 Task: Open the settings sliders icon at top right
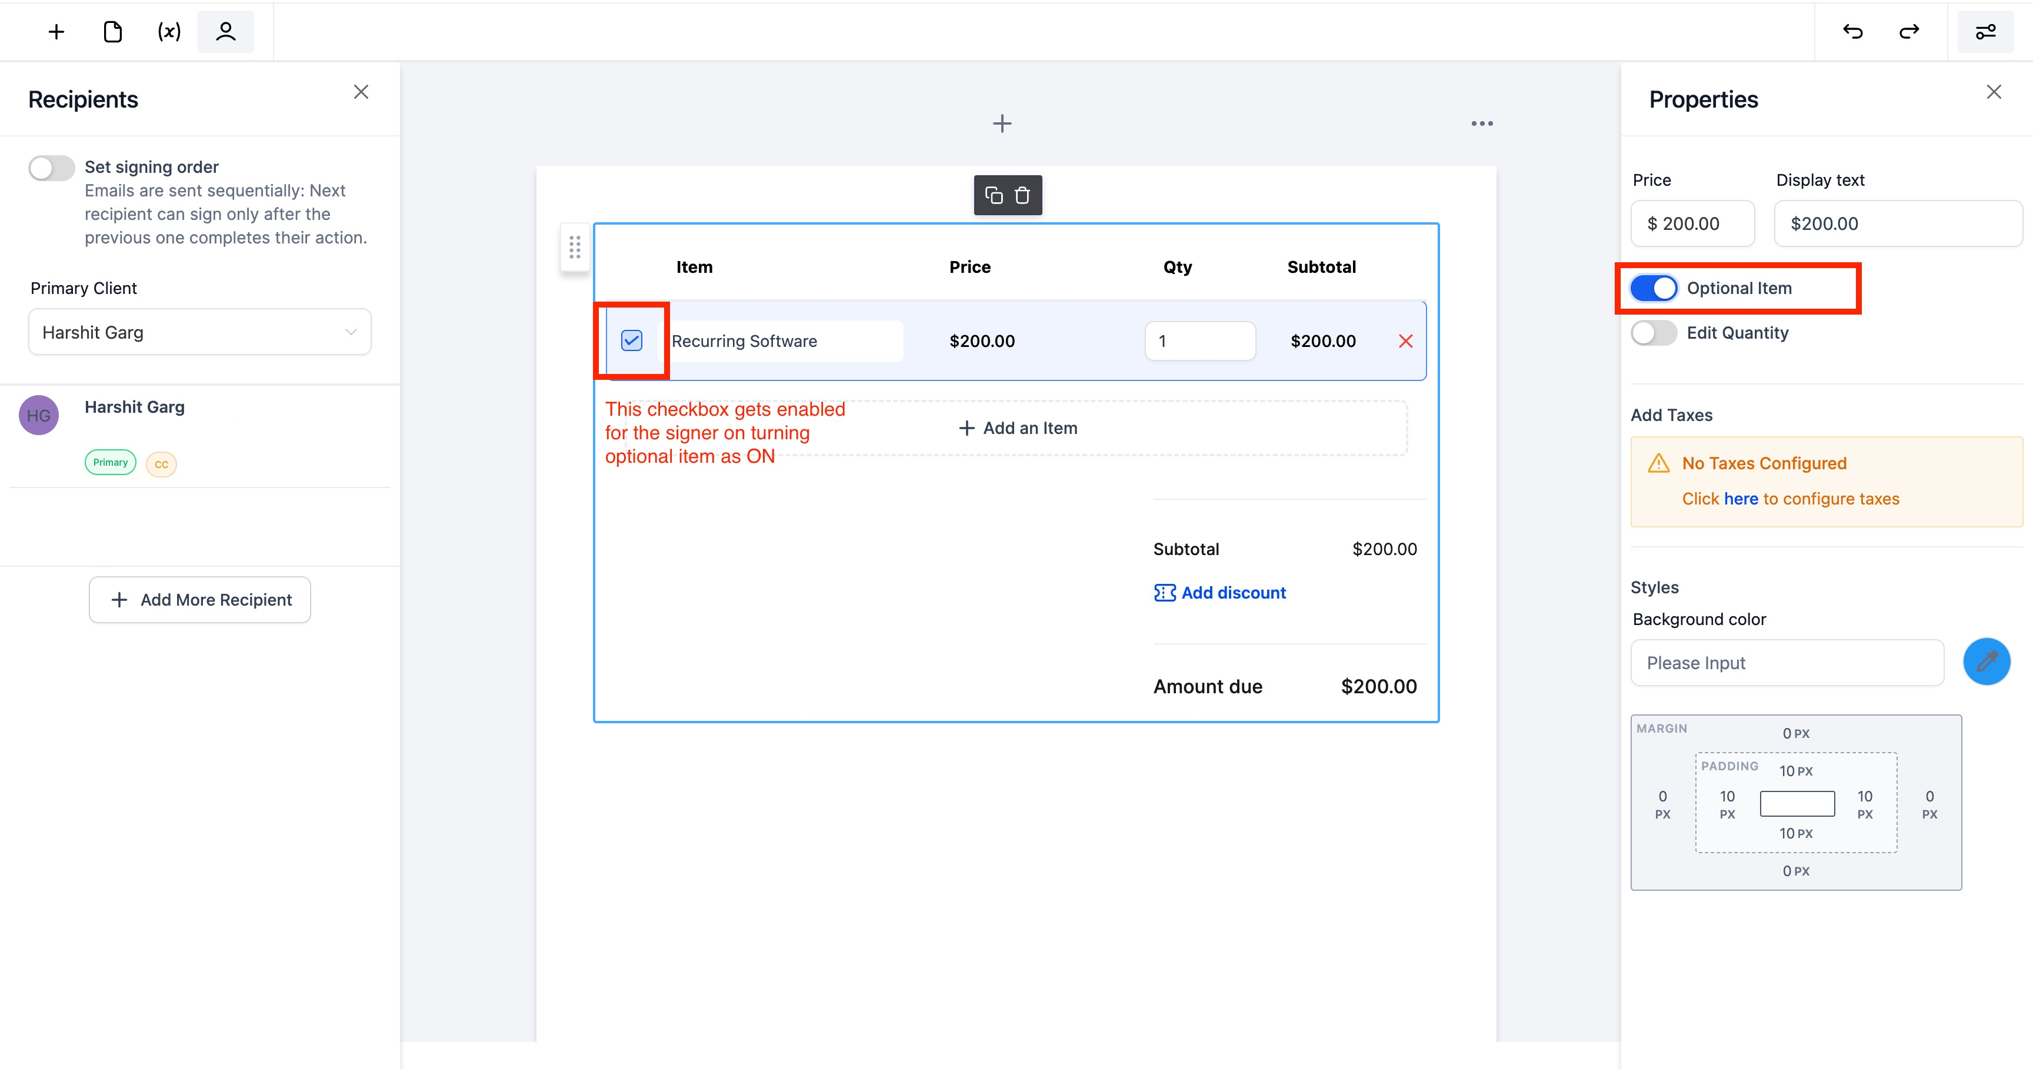pos(1986,32)
